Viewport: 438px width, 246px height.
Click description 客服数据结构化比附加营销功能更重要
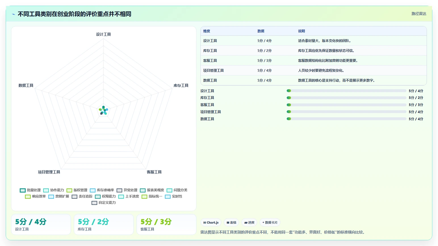(x=328, y=61)
